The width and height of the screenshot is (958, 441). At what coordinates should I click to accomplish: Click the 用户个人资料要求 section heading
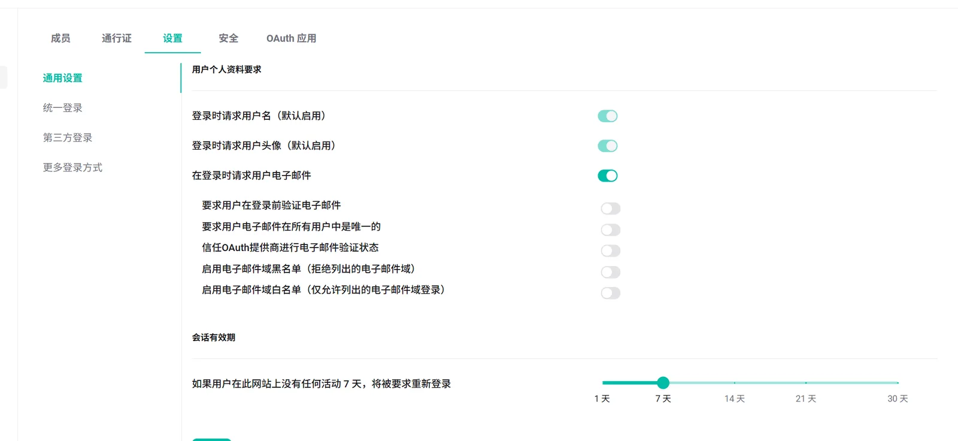click(226, 70)
